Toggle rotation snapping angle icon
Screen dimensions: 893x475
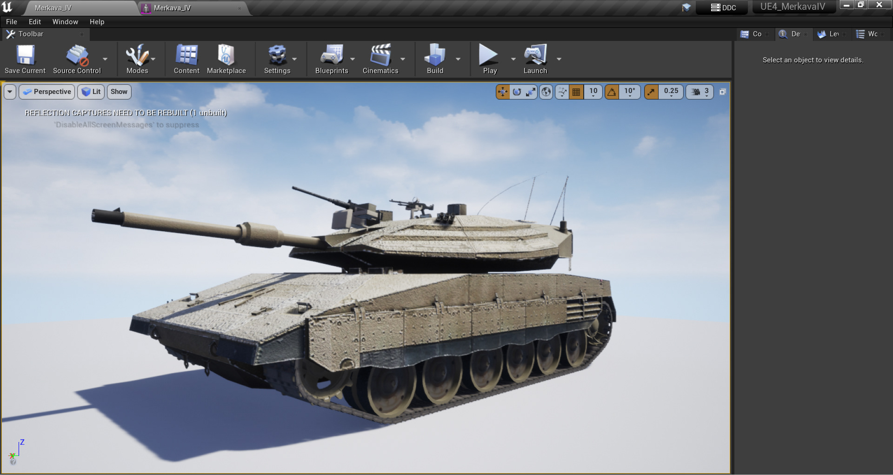[x=612, y=92]
